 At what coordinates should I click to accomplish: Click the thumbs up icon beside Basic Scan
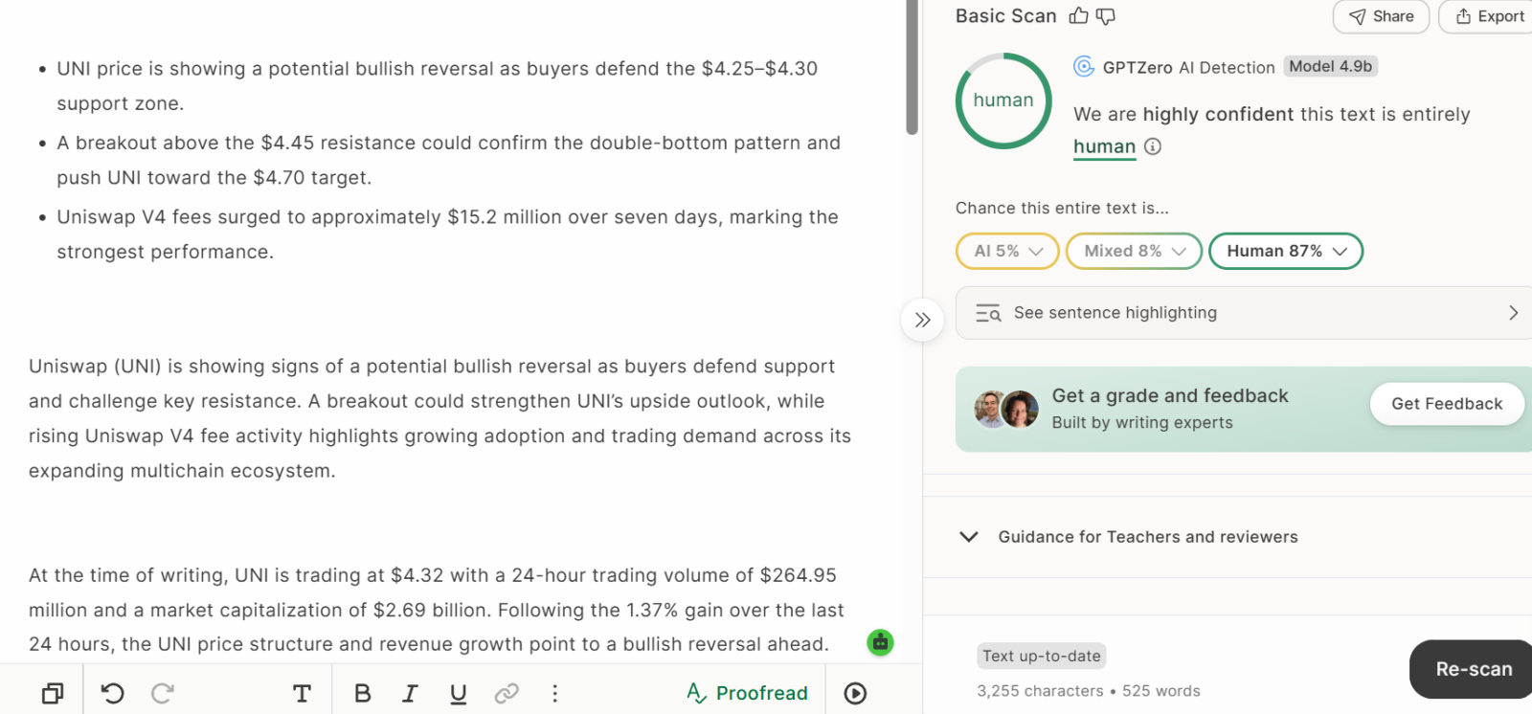click(1079, 15)
